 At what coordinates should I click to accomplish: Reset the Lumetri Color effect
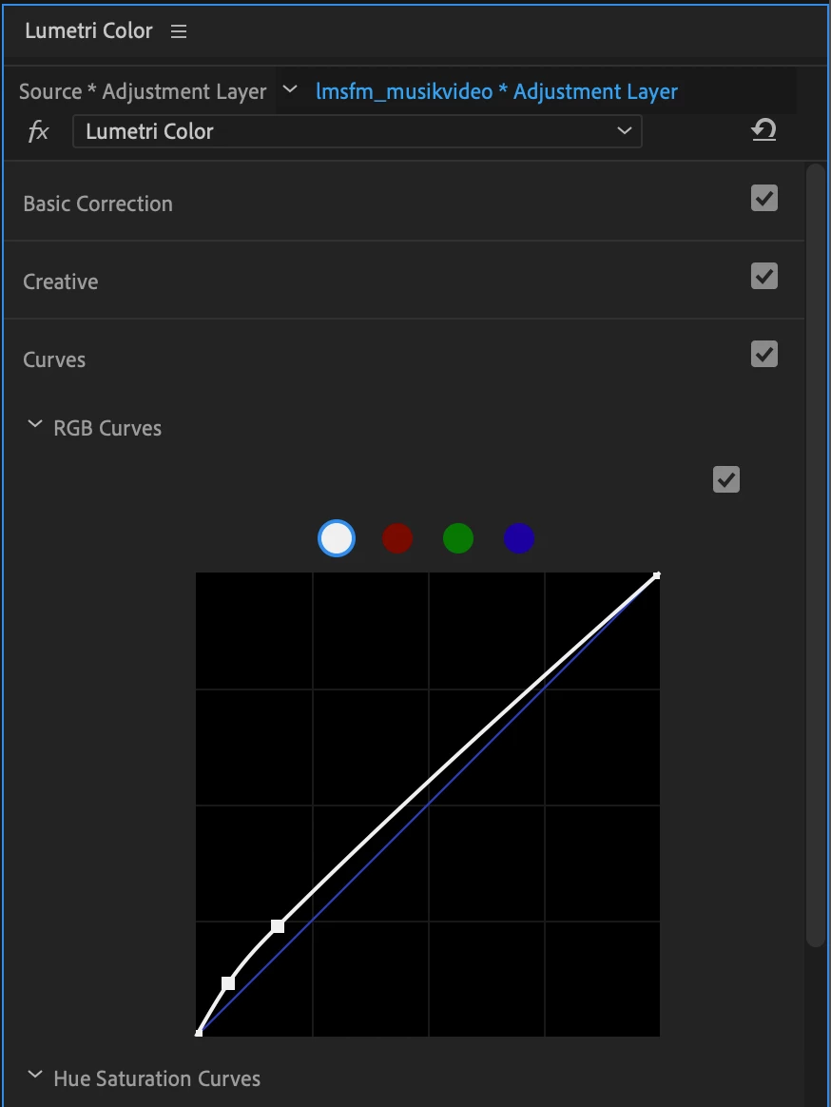coord(763,130)
